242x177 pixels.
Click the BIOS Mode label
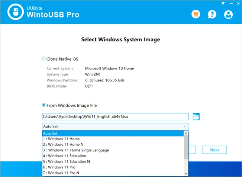(x=57, y=86)
